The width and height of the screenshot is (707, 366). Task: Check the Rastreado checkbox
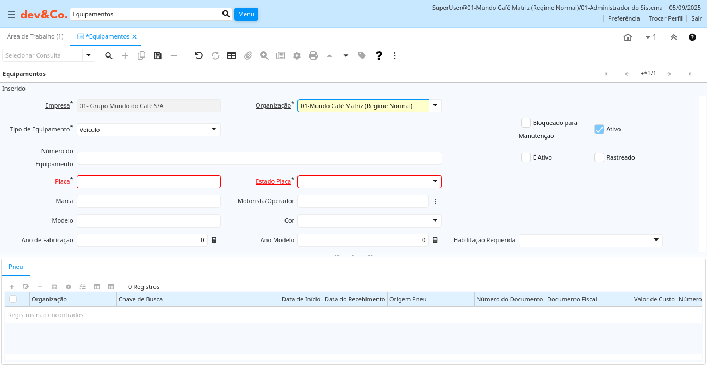(599, 157)
